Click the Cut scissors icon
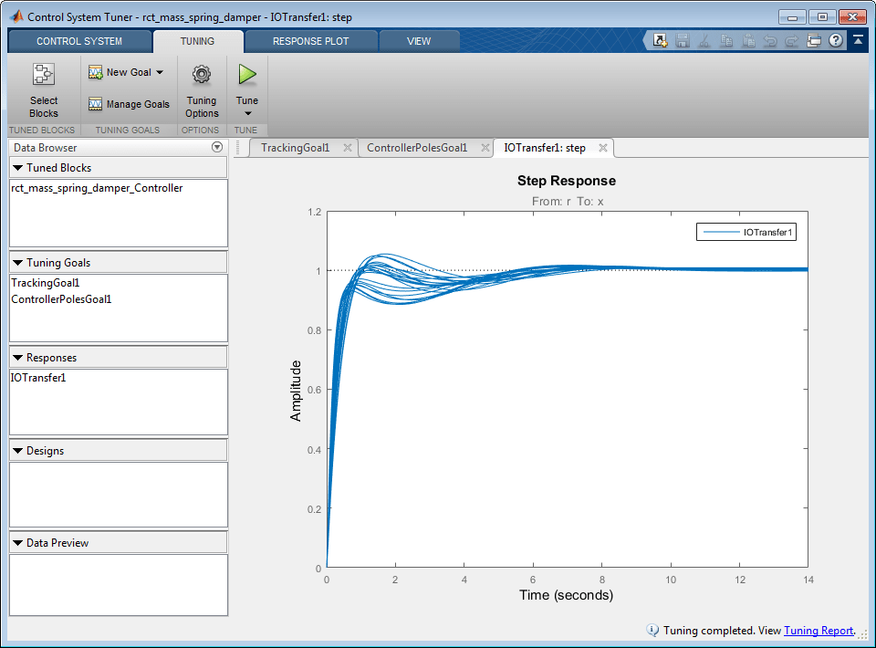 pyautogui.click(x=704, y=40)
